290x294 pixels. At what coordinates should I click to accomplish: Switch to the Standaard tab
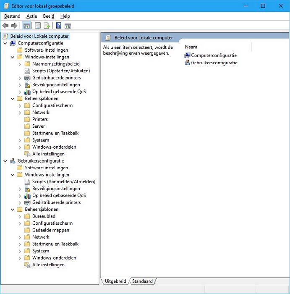(x=143, y=281)
